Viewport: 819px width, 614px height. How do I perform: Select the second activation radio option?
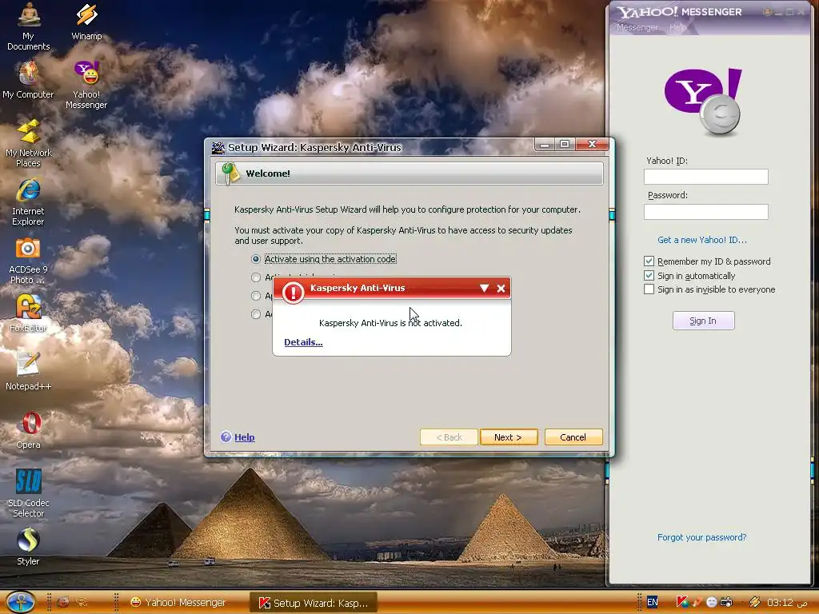[255, 277]
